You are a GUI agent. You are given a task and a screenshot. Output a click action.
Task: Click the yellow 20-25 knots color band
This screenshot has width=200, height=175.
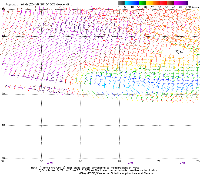[149, 3]
